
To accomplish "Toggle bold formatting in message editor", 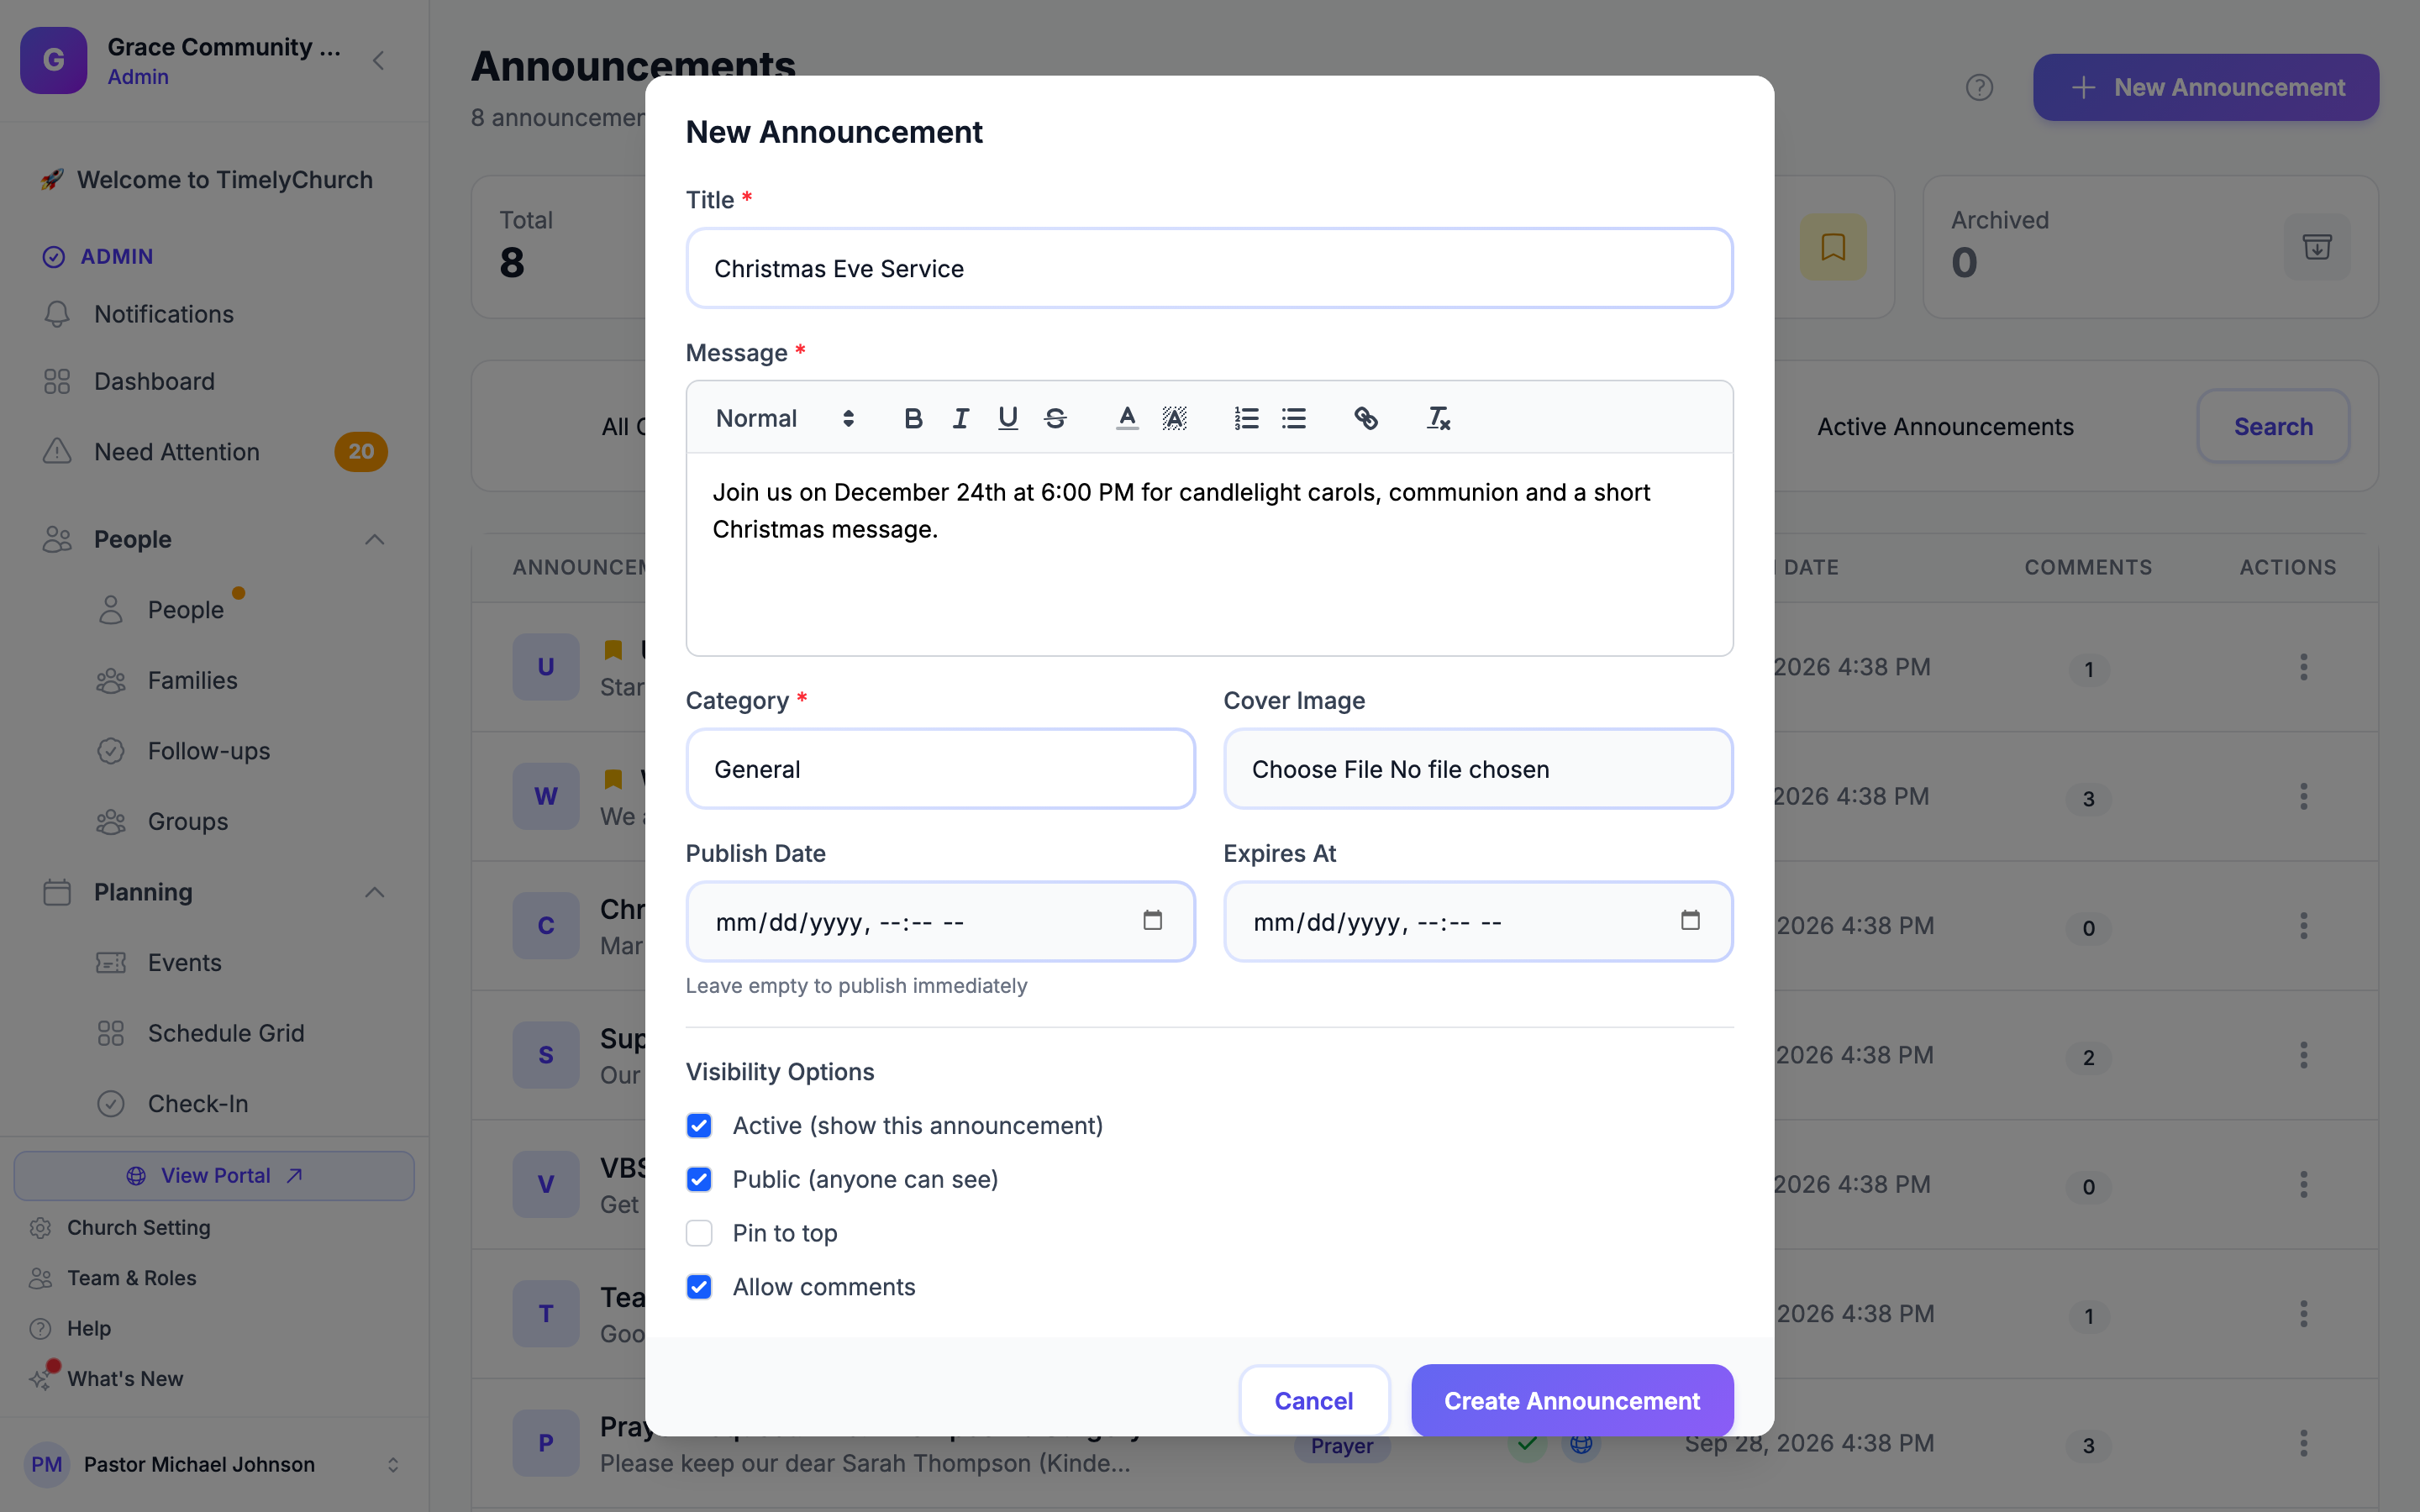I will 912,418.
